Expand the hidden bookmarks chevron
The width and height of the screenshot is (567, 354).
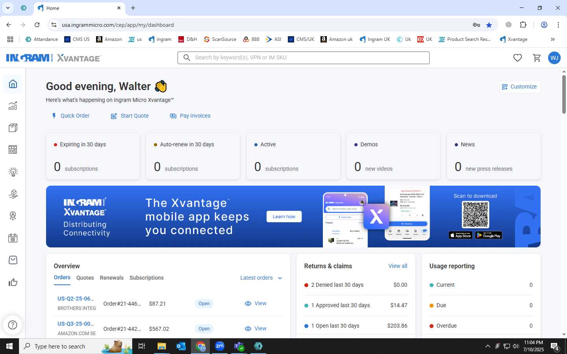click(x=553, y=39)
